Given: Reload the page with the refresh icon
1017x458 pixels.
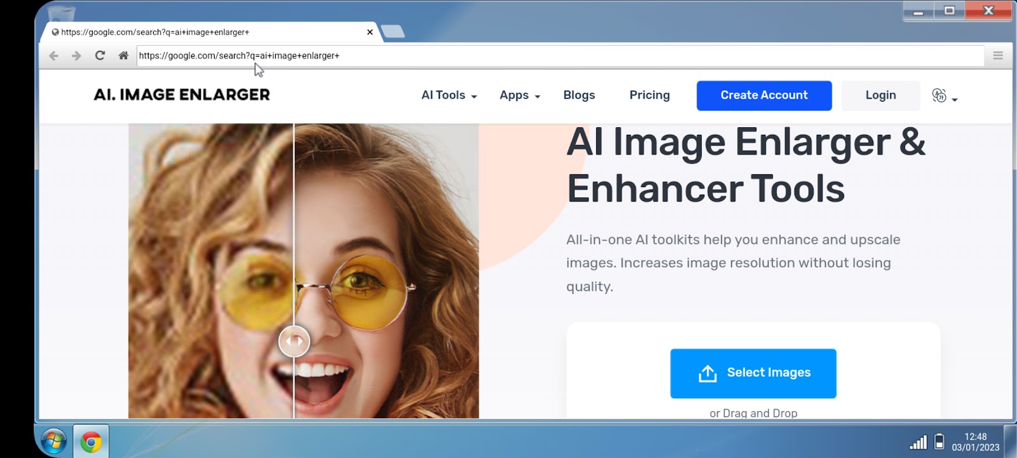Looking at the screenshot, I should (100, 55).
